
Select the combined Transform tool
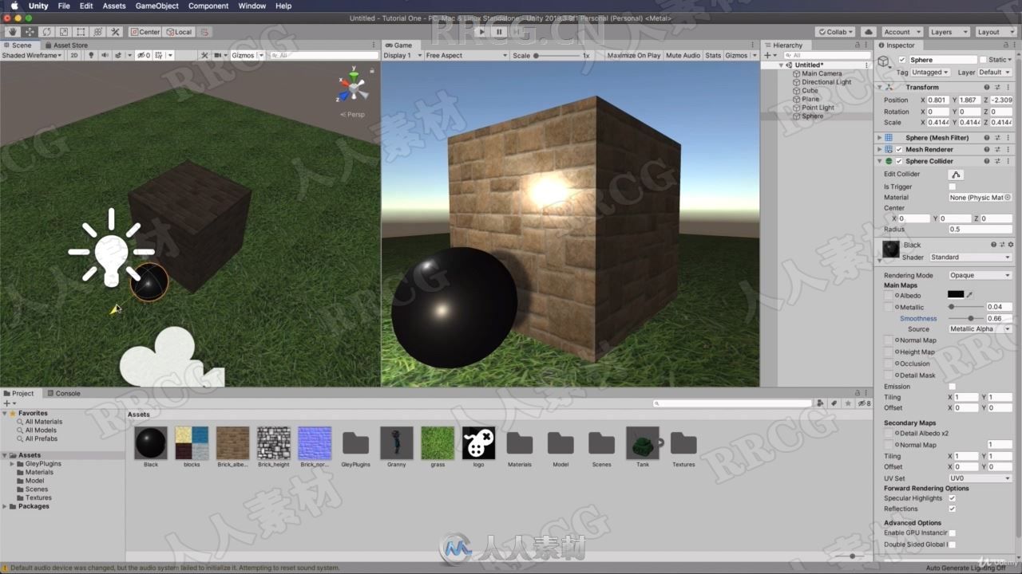point(97,32)
